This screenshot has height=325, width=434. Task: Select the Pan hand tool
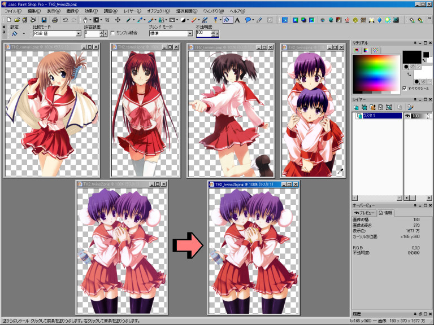[x=85, y=20]
